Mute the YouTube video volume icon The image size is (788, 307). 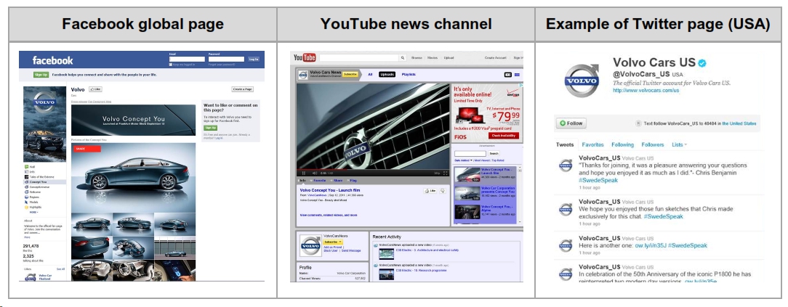[x=315, y=173]
